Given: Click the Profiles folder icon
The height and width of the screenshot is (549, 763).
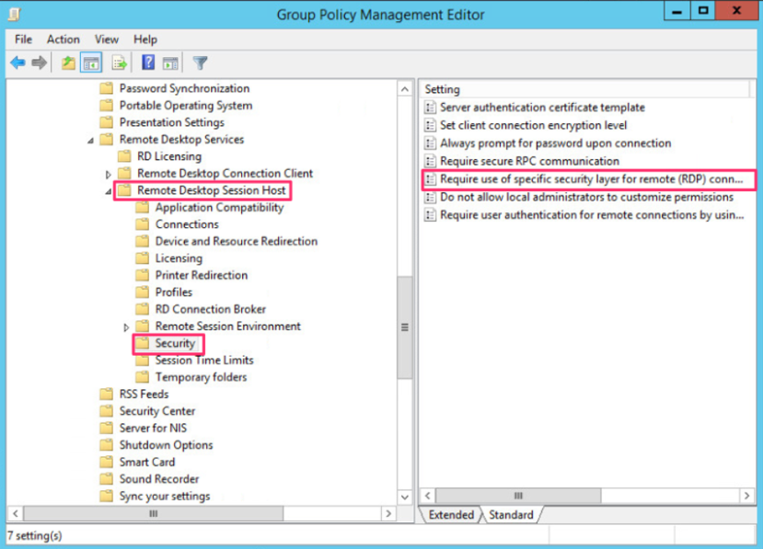Looking at the screenshot, I should pos(143,292).
